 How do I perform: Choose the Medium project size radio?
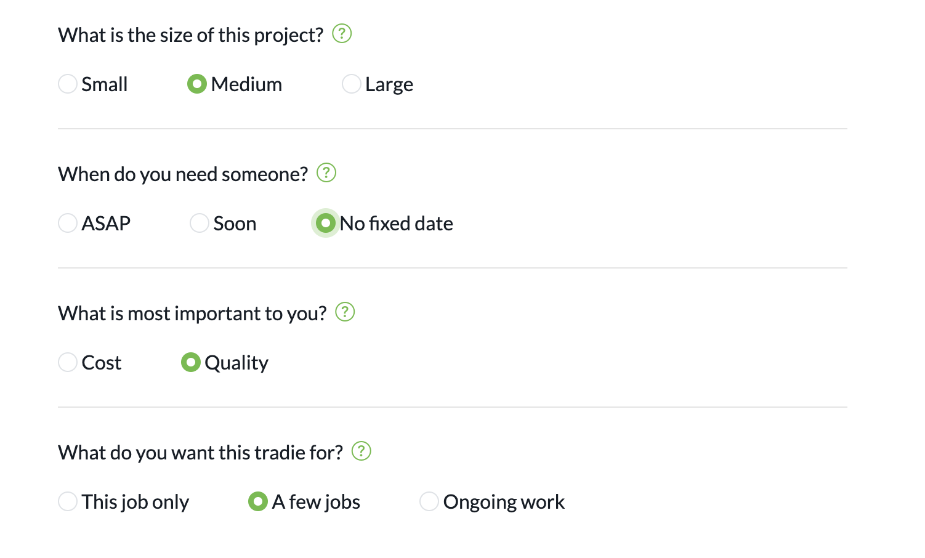(197, 84)
